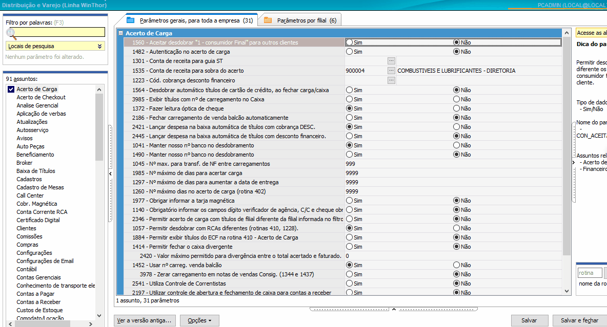Select Custos de Estoque subject
The height and width of the screenshot is (327, 607).
coord(39,310)
